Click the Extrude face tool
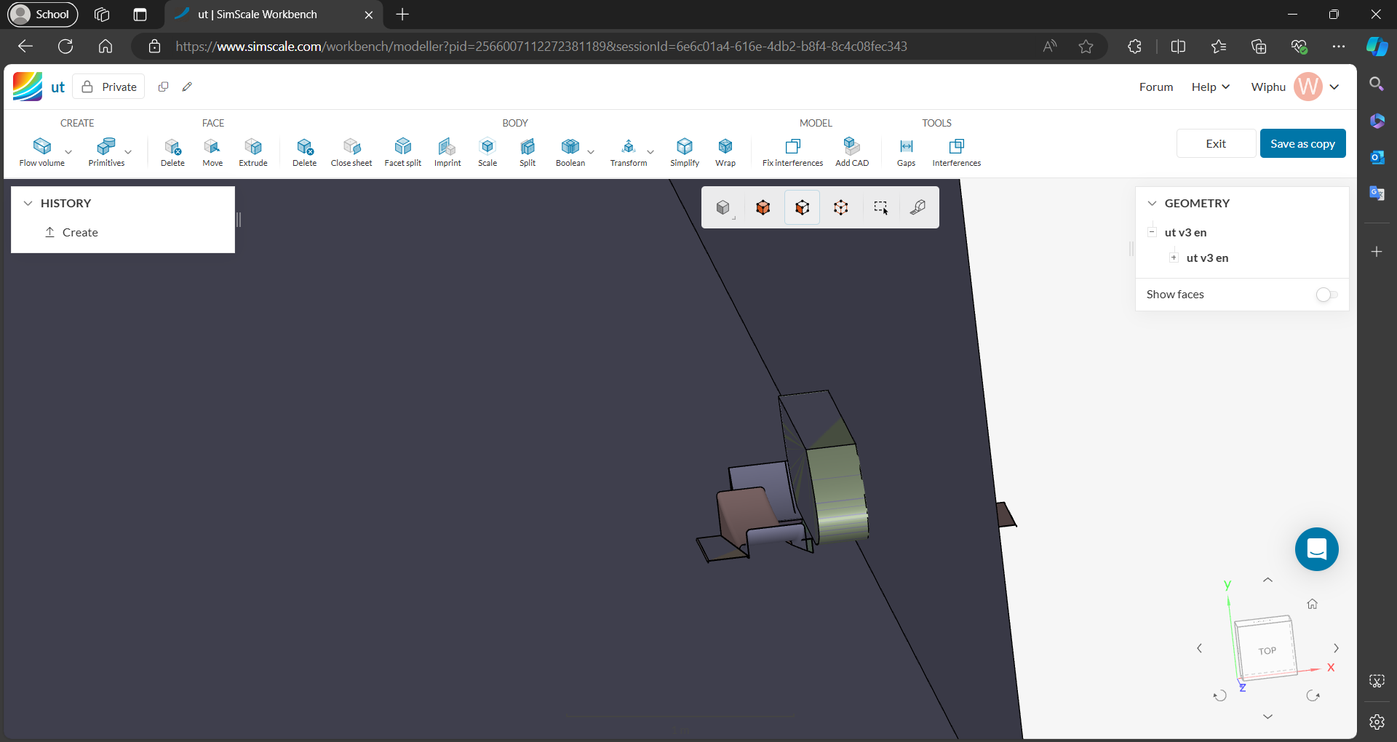The width and height of the screenshot is (1397, 742). (x=253, y=151)
